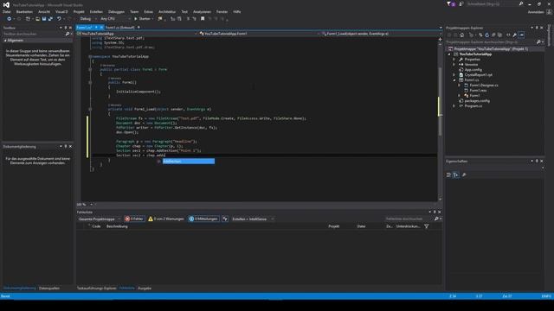554x311 pixels.
Task: Select App.config in Solution Explorer
Action: (473, 70)
